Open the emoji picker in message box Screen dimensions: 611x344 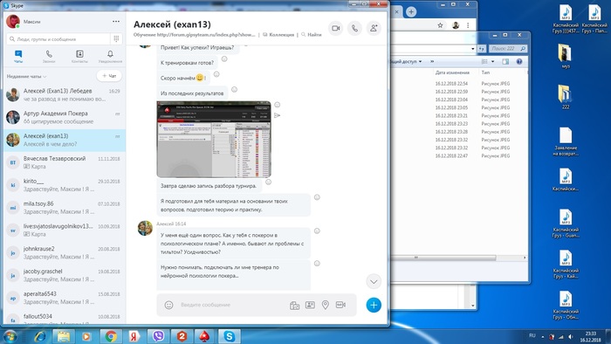pyautogui.click(x=168, y=305)
